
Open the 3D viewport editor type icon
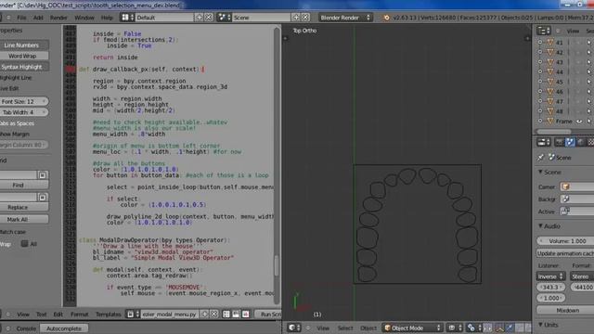294,328
